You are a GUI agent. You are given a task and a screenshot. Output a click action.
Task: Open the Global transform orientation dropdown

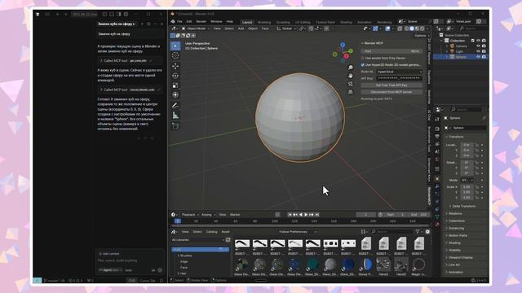point(286,29)
